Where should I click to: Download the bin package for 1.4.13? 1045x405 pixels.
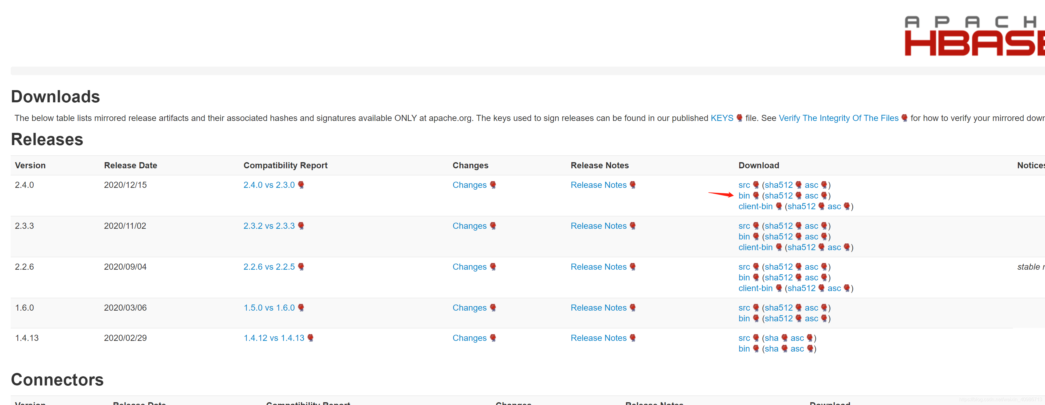[744, 349]
